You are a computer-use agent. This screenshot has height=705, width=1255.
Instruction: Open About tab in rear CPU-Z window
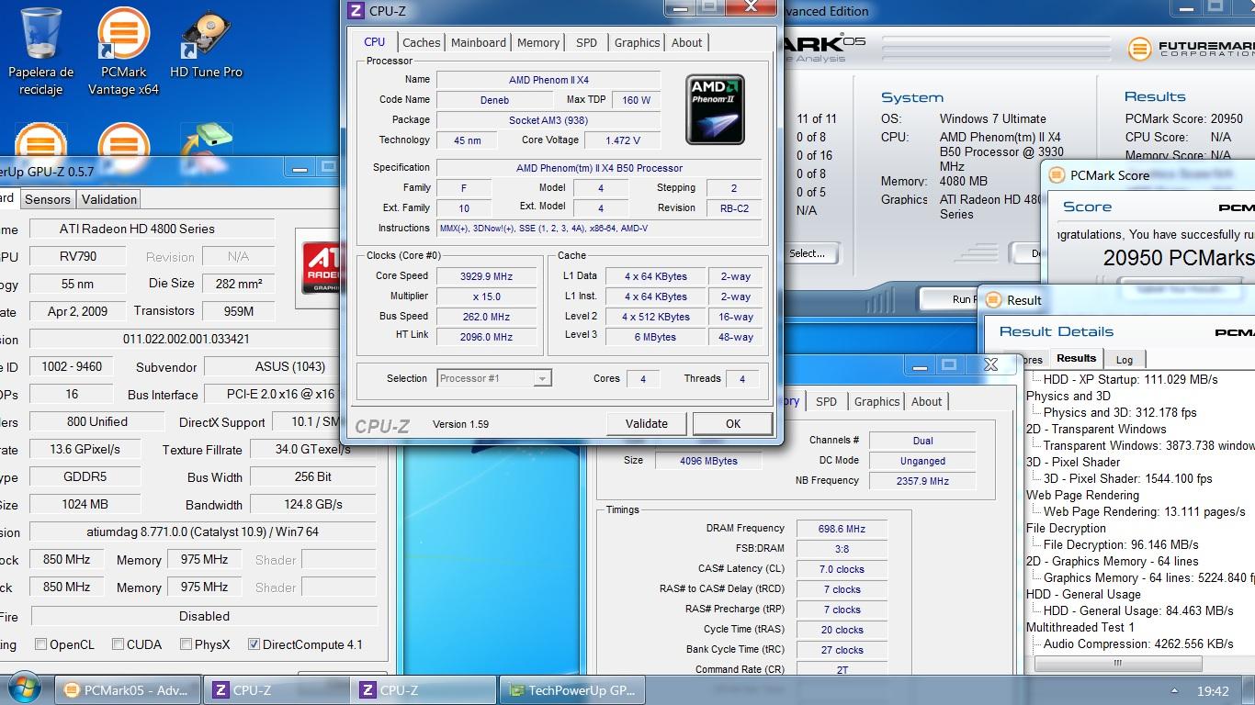(926, 401)
